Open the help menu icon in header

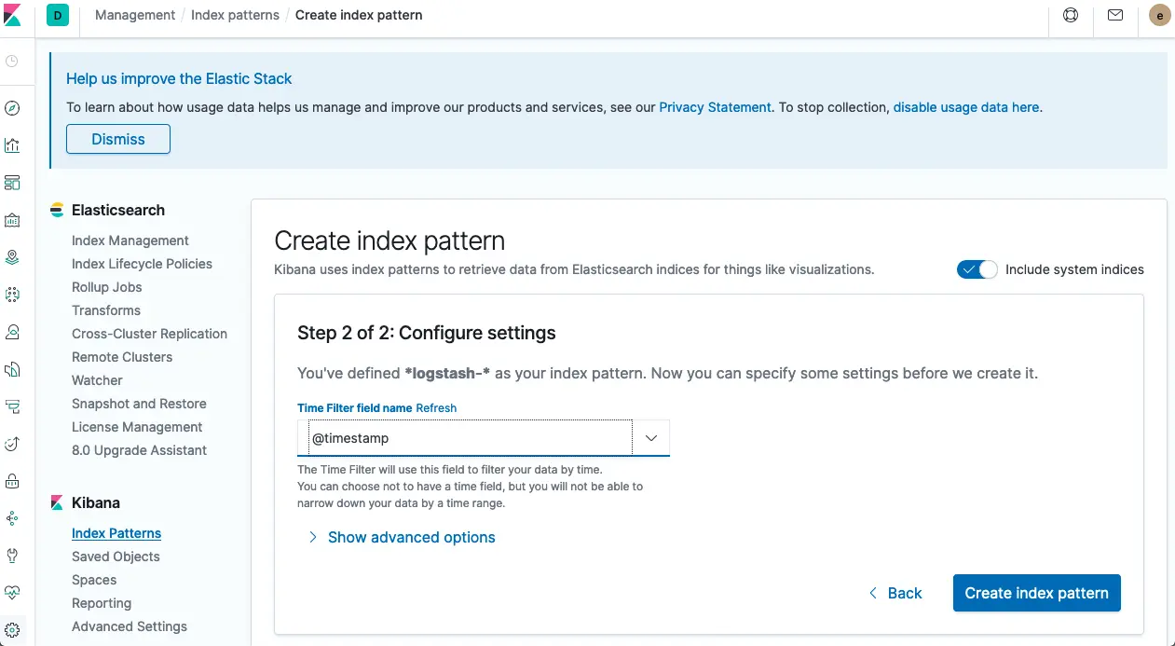[x=1071, y=15]
